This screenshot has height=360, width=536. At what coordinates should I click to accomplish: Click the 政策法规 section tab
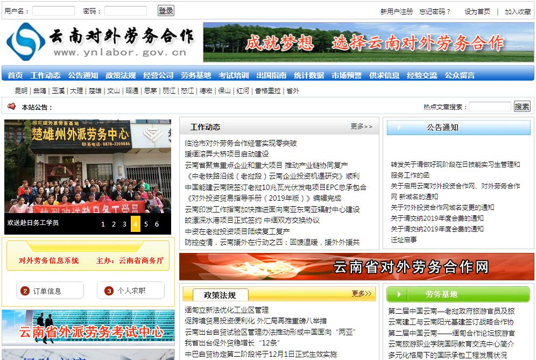tap(220, 295)
